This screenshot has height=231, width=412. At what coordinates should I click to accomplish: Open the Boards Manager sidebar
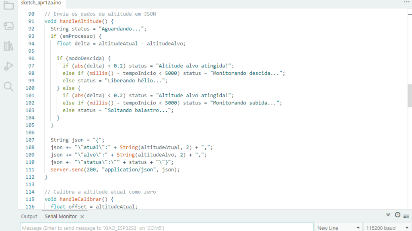tap(8, 26)
